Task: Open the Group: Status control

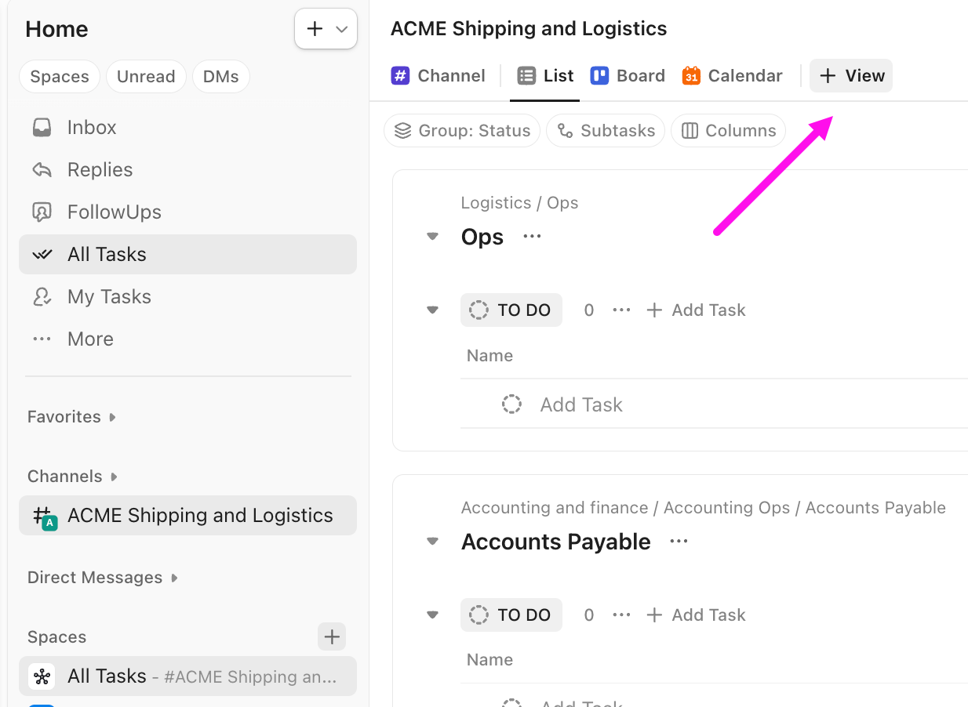Action: point(461,130)
